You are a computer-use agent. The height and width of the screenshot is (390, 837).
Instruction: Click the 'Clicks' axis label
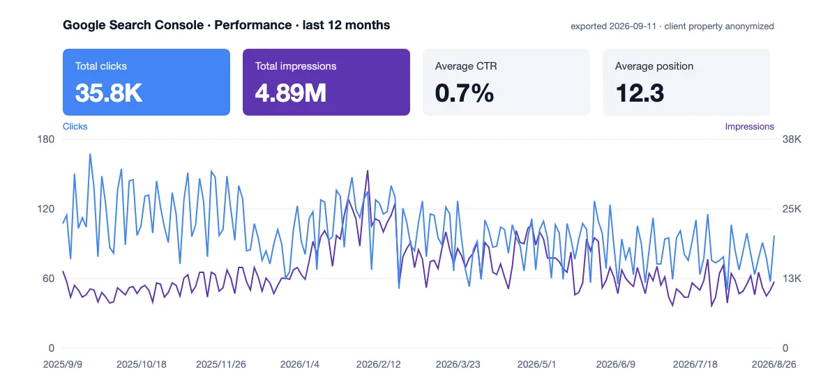[75, 127]
